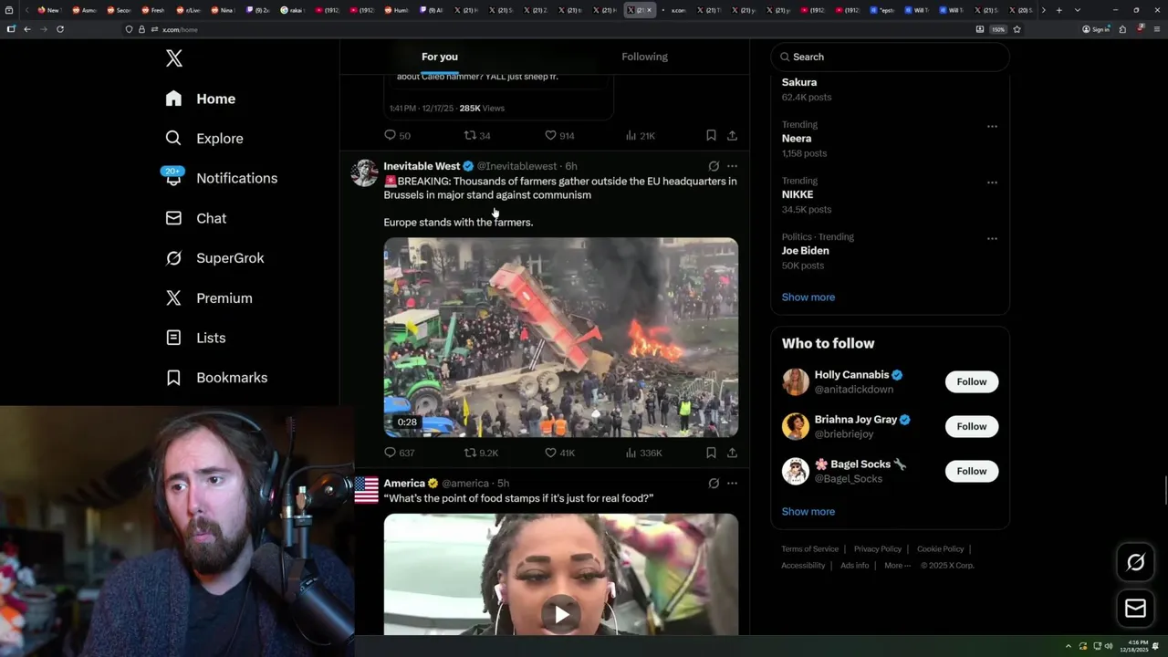Follow Briahna Joy Gray
This screenshot has height=657, width=1168.
971,426
